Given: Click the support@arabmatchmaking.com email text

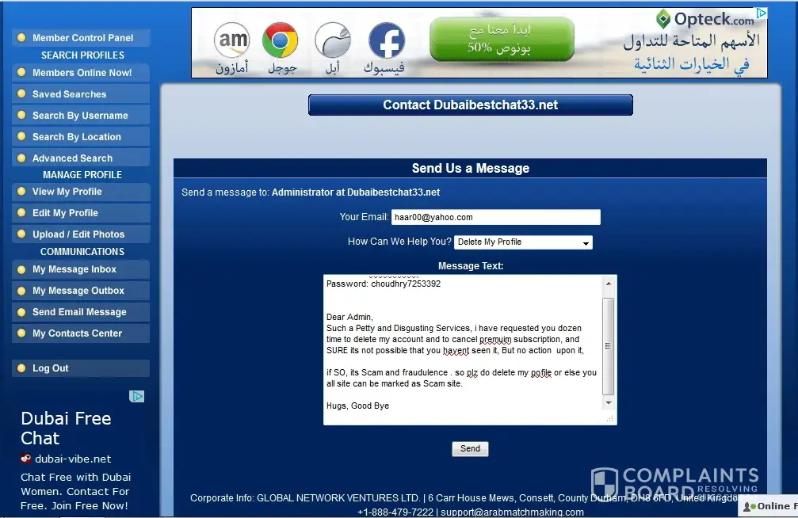Looking at the screenshot, I should click(x=513, y=512).
